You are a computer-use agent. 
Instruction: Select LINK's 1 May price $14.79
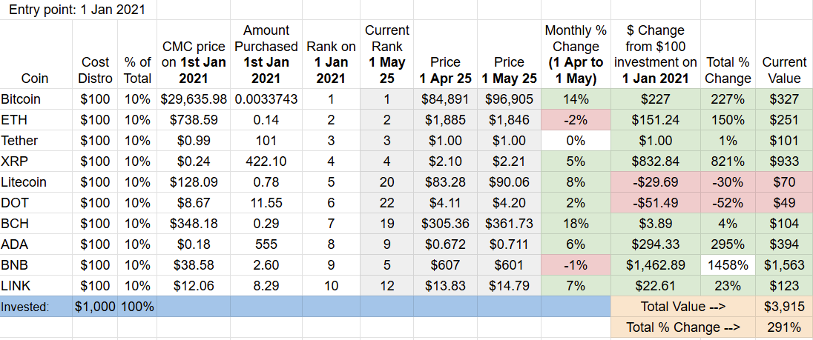(x=509, y=285)
